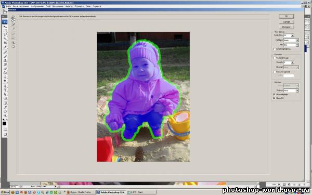Click the OK button
The height and width of the screenshot is (195, 312).
286,16
